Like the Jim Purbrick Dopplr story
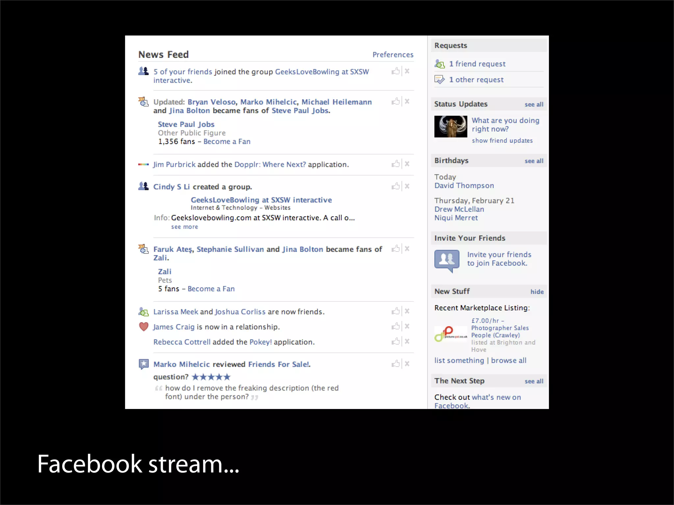 (396, 164)
